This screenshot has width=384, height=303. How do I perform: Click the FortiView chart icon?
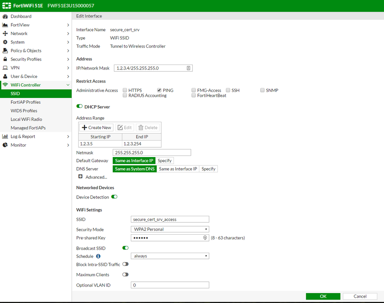click(5, 25)
